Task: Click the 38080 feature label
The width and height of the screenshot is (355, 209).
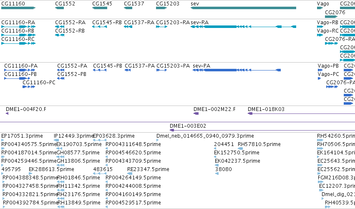Action: (x=224, y=169)
